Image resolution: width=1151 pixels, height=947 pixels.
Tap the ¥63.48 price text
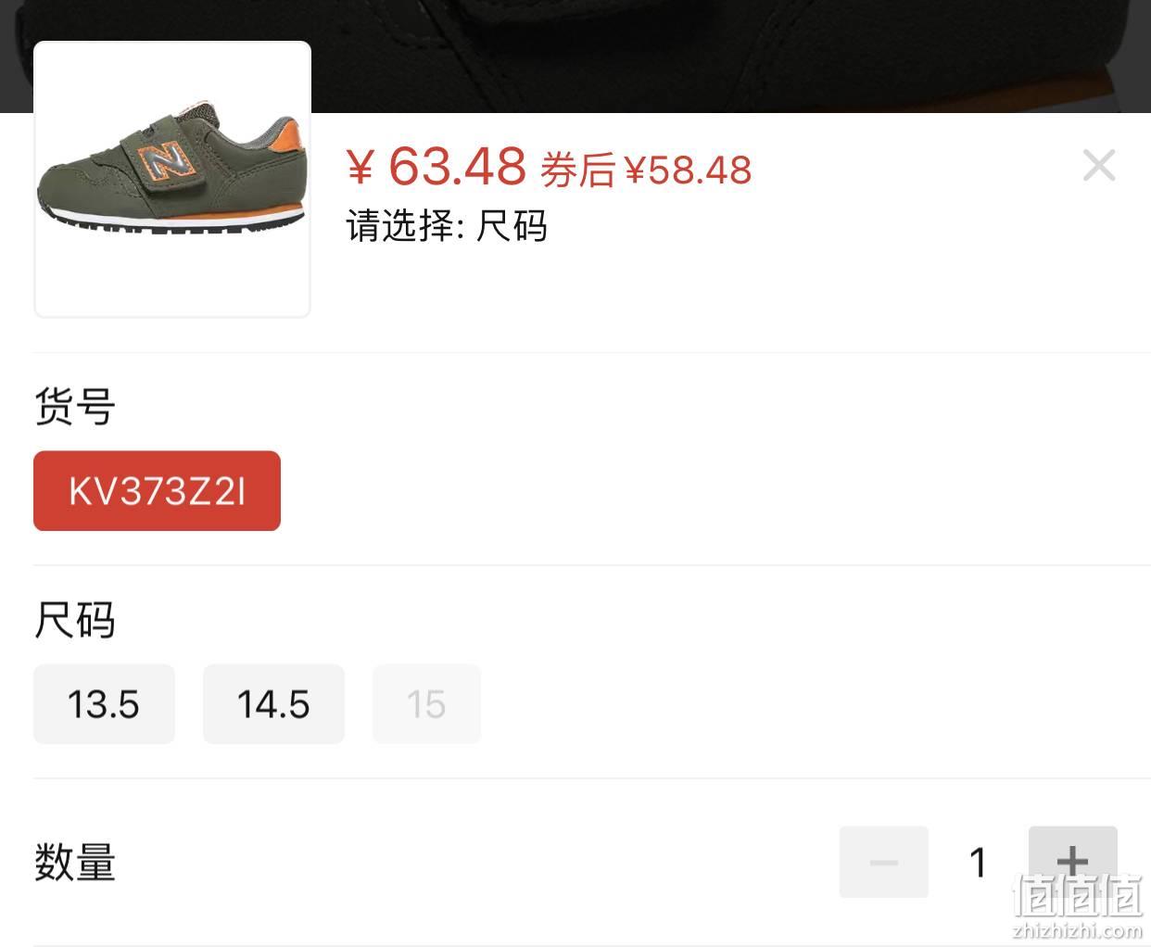click(436, 167)
